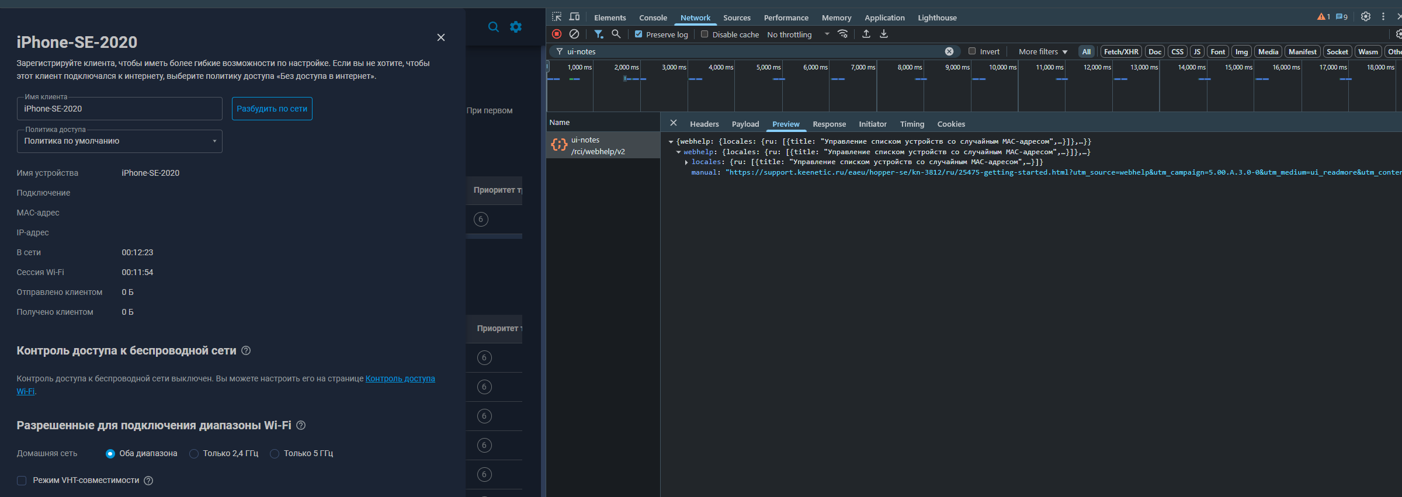Open the Политика доступа dropdown
The image size is (1402, 497).
click(120, 141)
